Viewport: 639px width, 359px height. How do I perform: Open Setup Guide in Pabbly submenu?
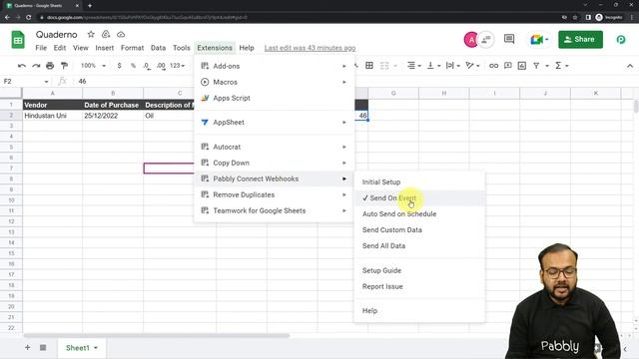419,270
